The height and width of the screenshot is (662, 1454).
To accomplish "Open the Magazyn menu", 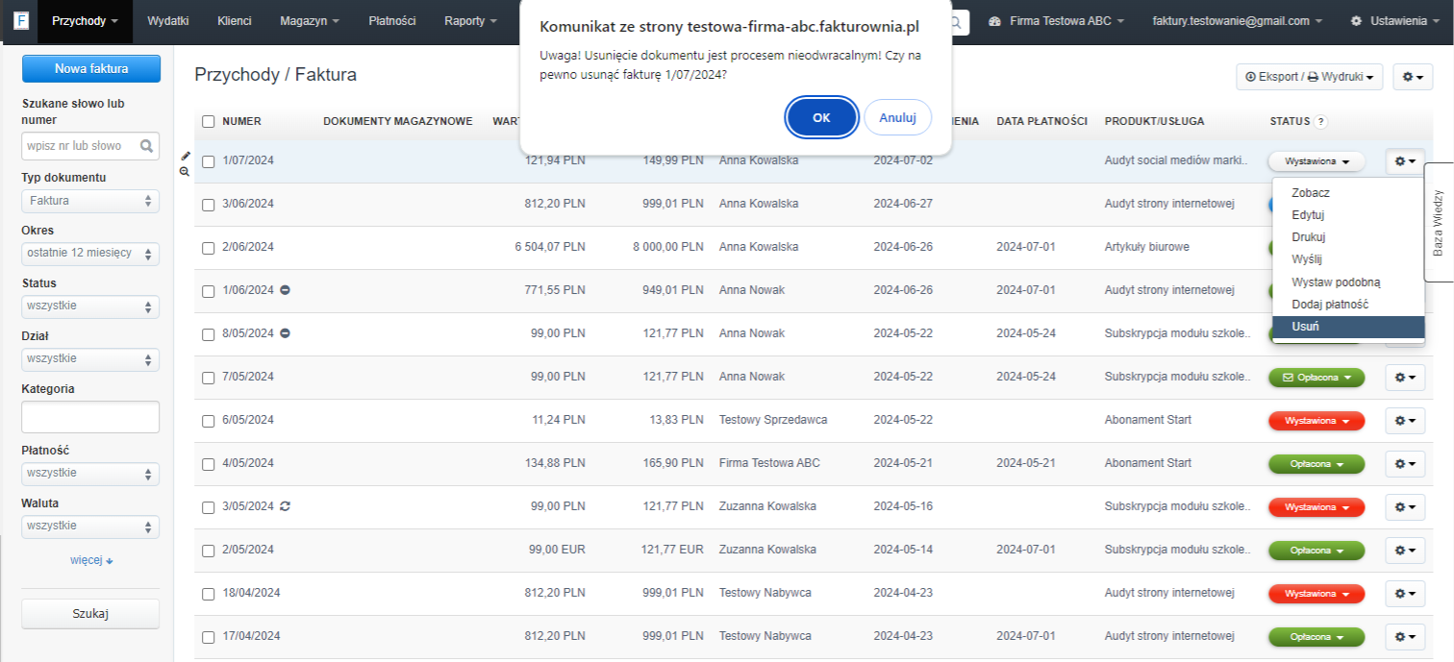I will coord(311,20).
